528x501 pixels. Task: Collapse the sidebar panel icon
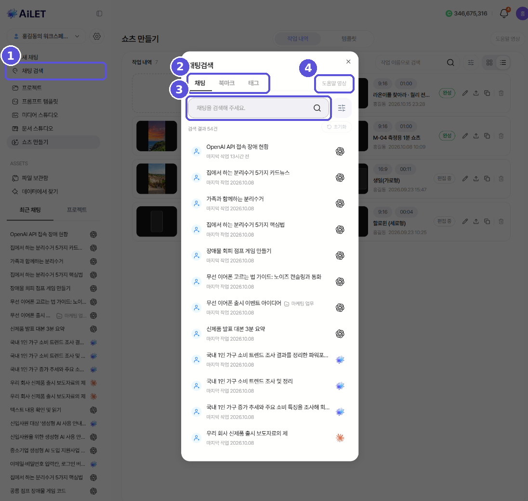point(99,13)
